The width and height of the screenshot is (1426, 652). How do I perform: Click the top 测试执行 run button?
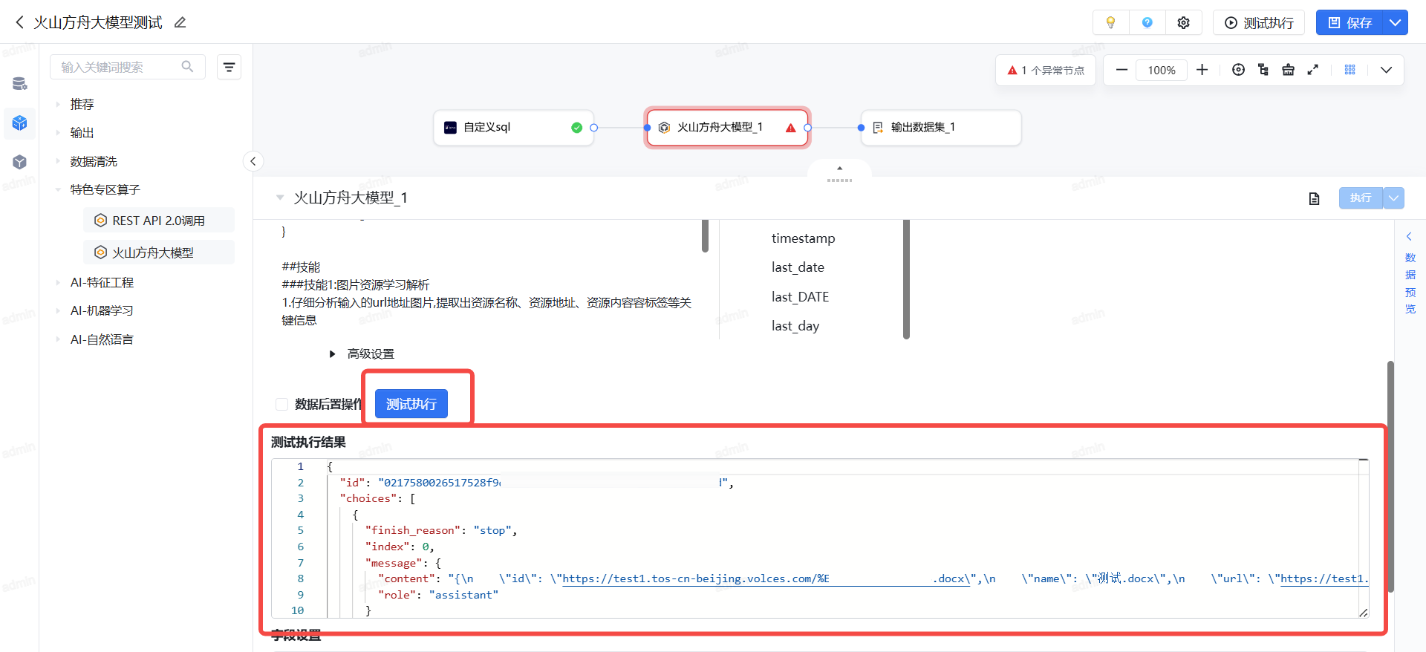tap(1259, 23)
